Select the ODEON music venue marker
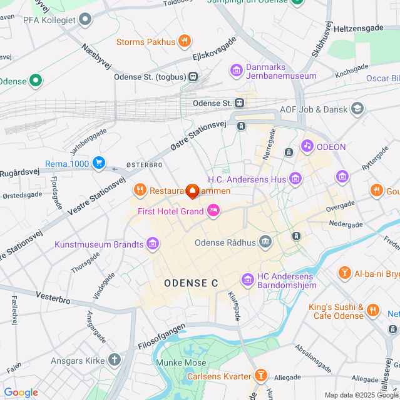Image resolution: width=400 pixels, height=400 pixels. [x=307, y=146]
